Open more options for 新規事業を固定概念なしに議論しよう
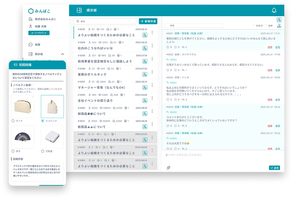This screenshot has width=293, height=199. pos(152,59)
